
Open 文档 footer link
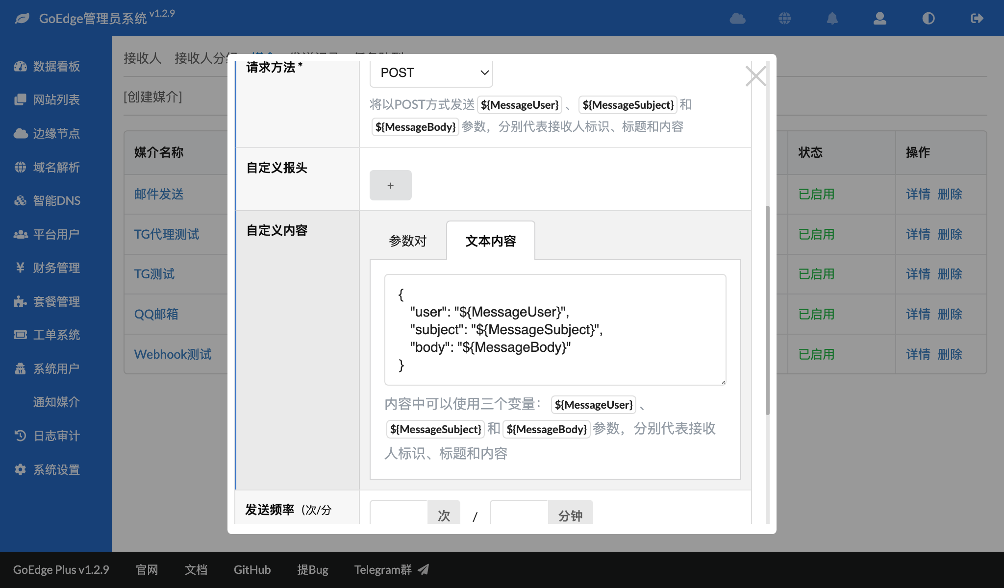click(x=196, y=570)
